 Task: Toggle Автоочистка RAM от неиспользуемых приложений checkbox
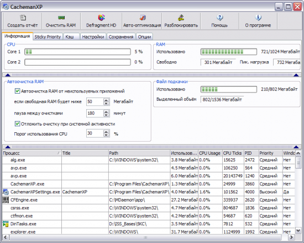pos(17,91)
